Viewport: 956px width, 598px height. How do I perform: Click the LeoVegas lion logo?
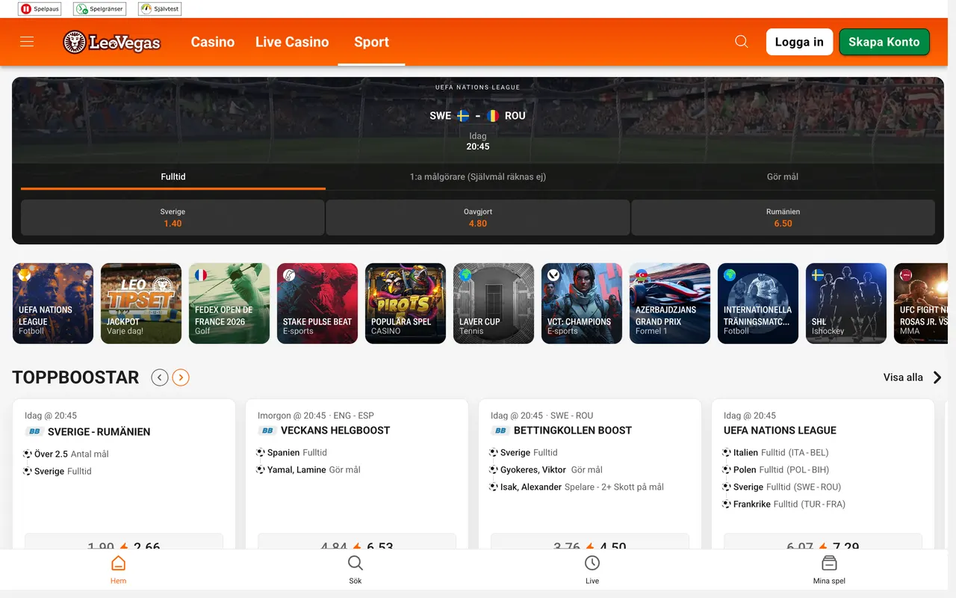tap(112, 42)
